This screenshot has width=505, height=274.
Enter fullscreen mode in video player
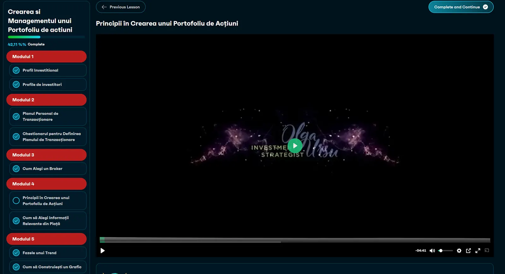click(478, 251)
